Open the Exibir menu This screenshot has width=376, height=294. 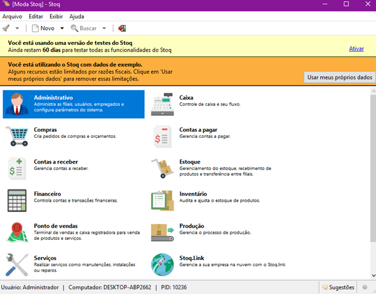click(x=56, y=16)
